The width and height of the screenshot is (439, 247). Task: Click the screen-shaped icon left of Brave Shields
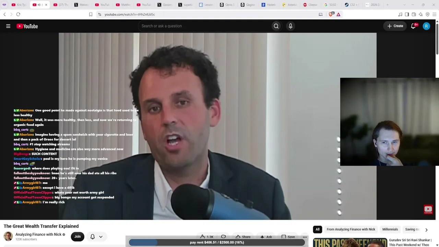[321, 14]
